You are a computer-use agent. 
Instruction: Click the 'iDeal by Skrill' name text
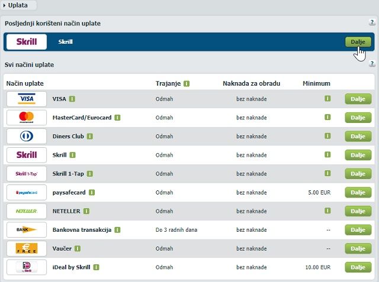pos(71,267)
